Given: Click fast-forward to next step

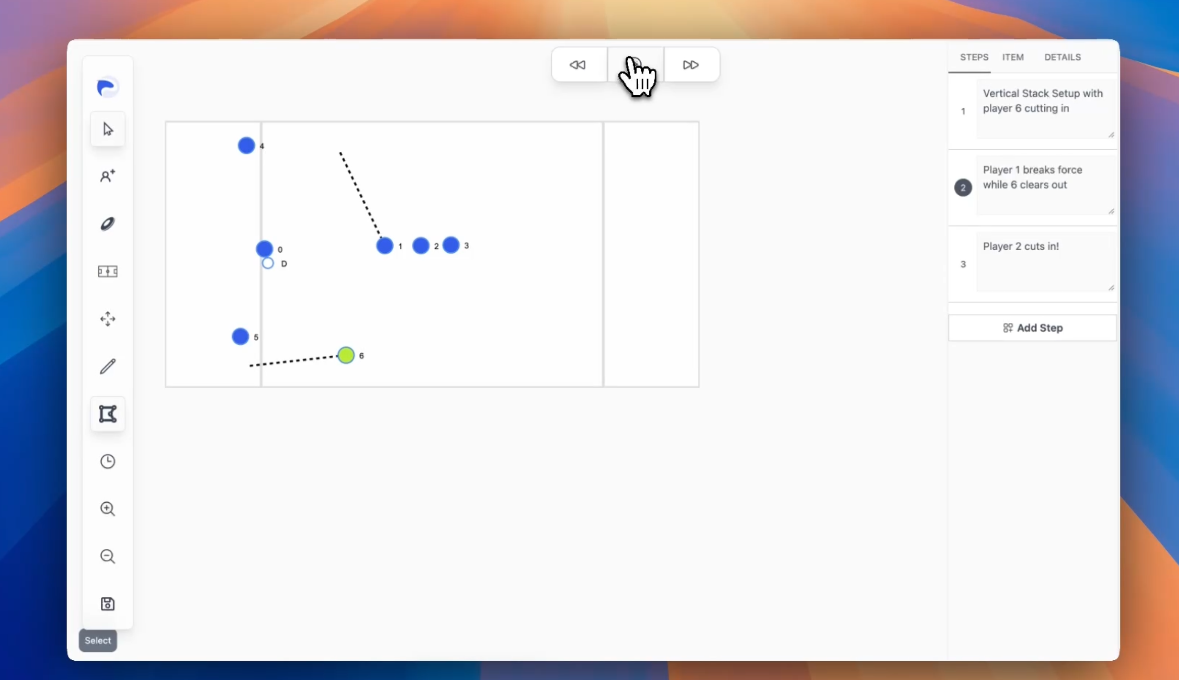Looking at the screenshot, I should 691,65.
